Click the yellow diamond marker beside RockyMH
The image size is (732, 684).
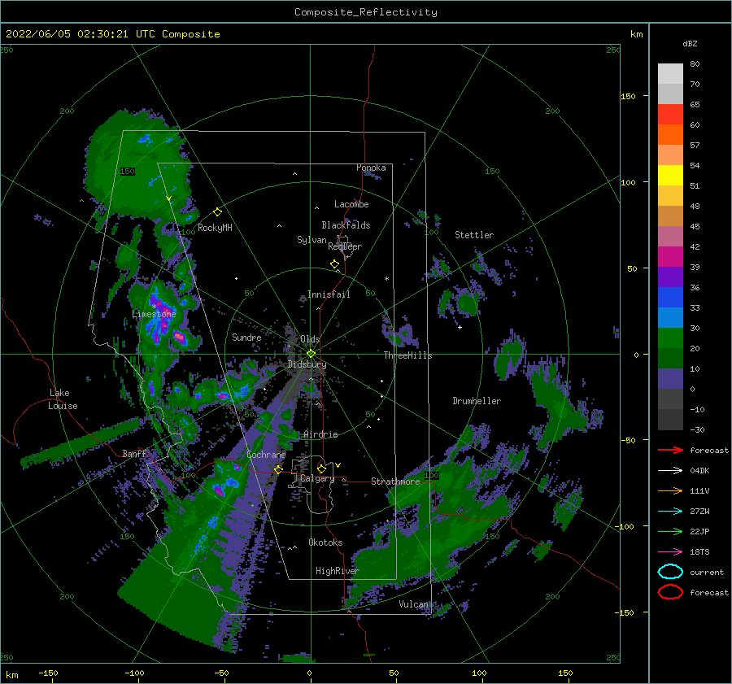click(217, 212)
